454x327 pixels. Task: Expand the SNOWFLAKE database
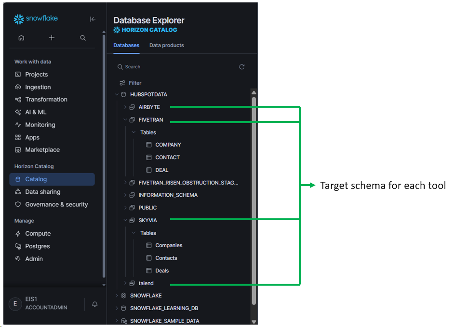117,296
